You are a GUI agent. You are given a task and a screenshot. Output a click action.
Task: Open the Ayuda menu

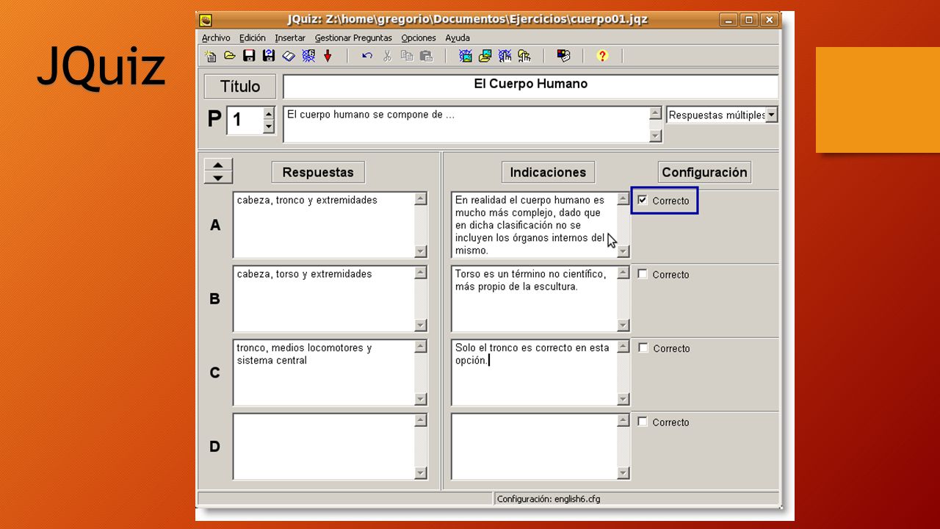(458, 38)
